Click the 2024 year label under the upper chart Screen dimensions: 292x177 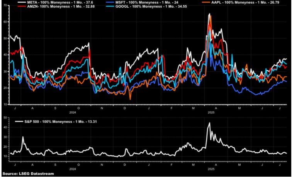[x=73, y=113]
